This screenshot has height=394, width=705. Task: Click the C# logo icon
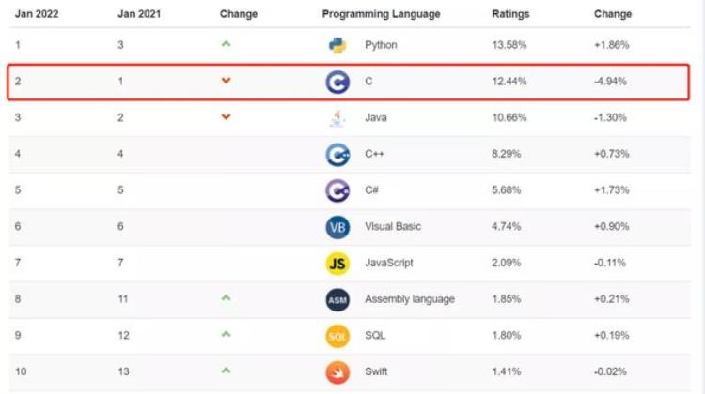(337, 190)
